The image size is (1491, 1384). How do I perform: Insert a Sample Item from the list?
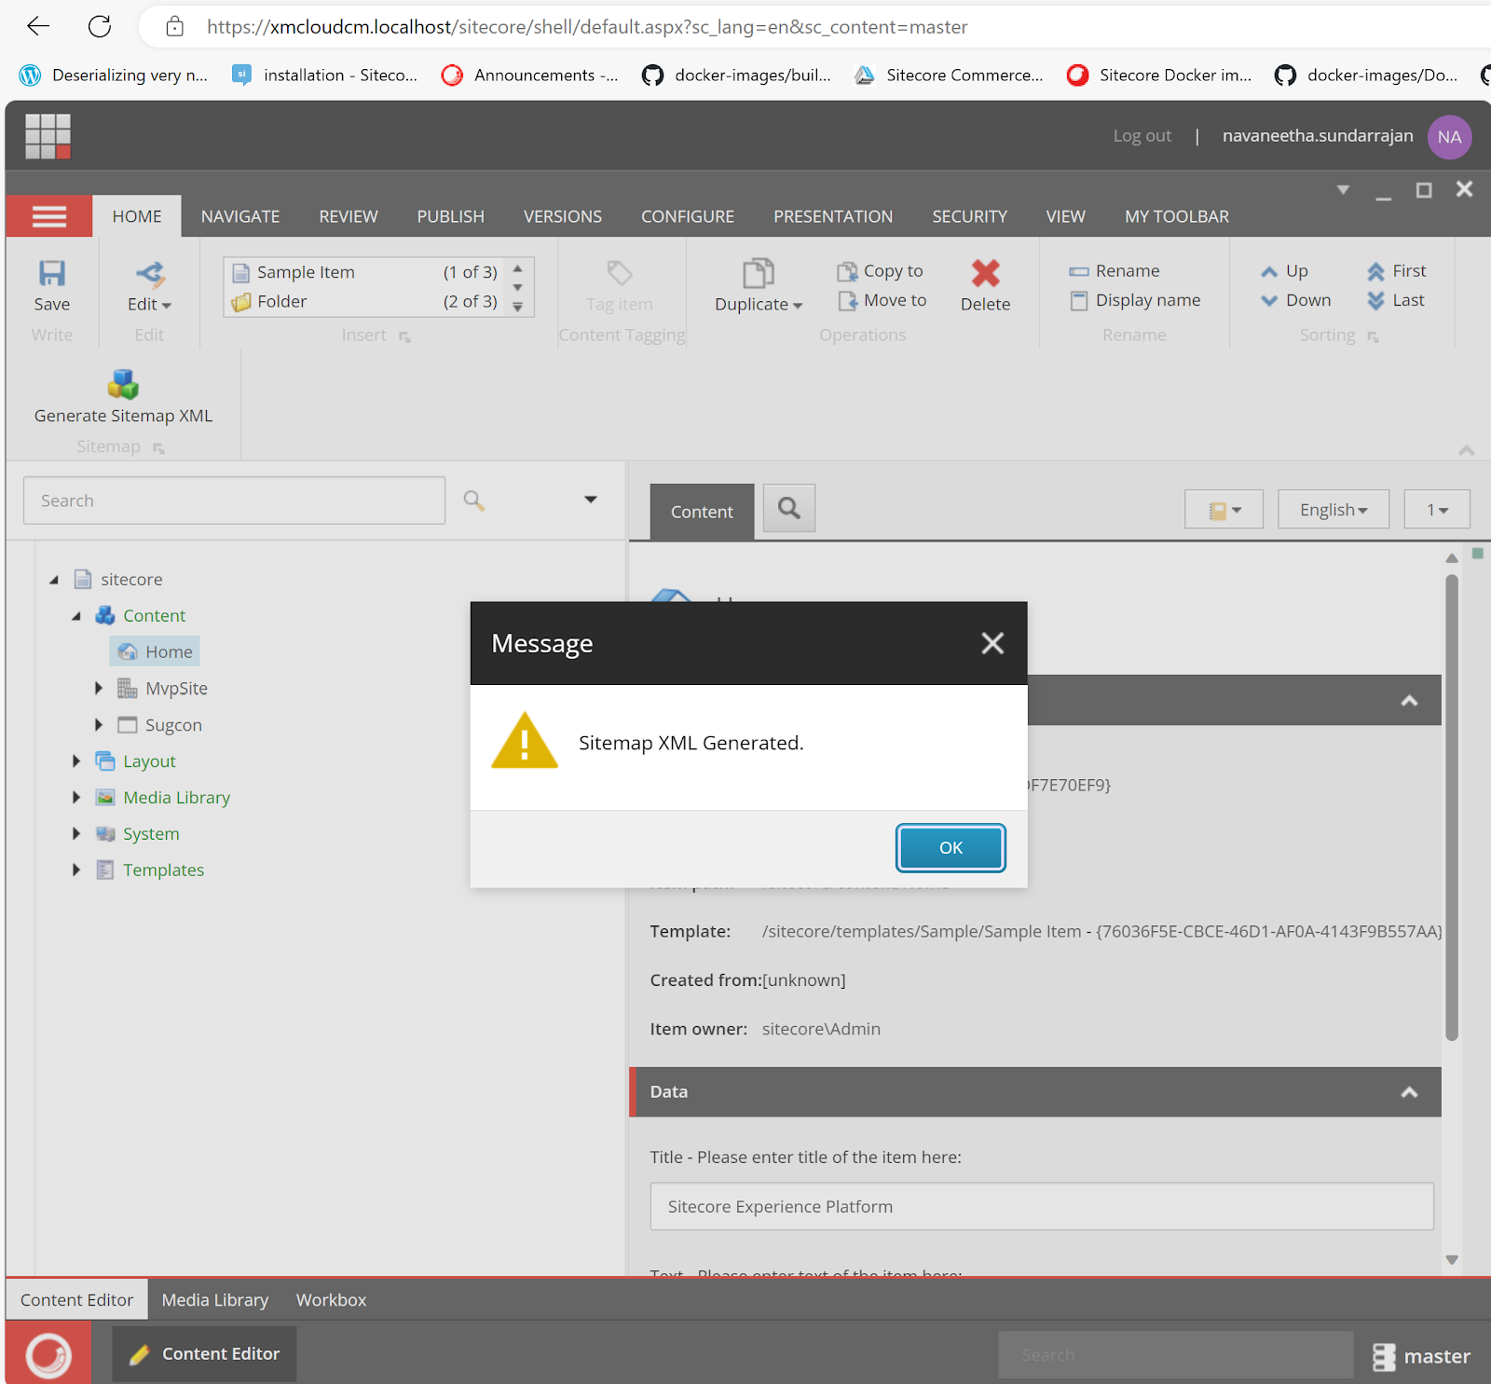364,272
